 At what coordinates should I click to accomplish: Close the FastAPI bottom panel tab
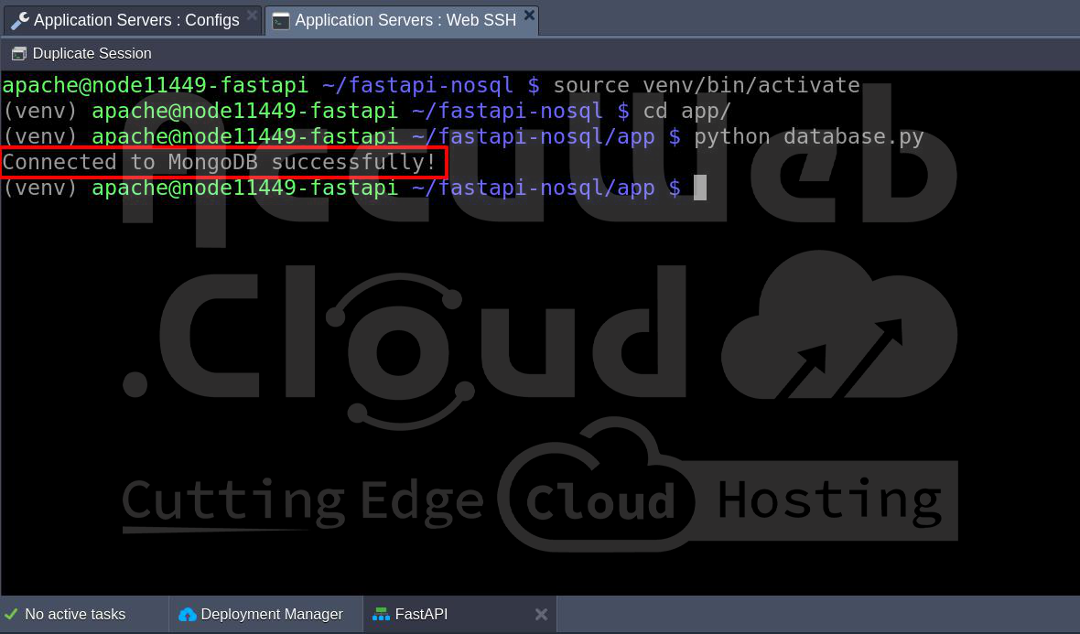click(541, 614)
